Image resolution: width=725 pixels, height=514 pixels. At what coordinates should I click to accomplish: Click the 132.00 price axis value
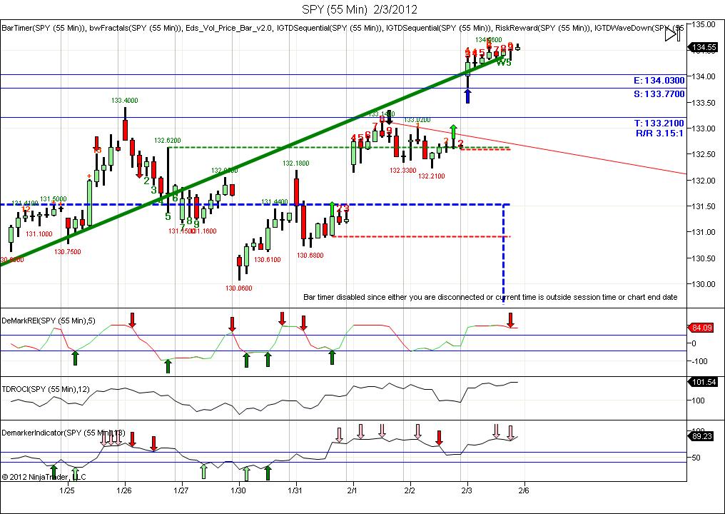click(x=704, y=180)
